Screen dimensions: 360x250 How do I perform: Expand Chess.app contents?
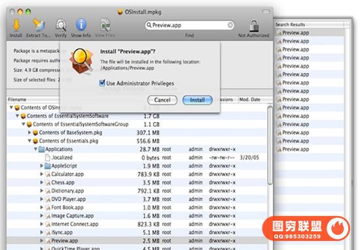[x=41, y=183]
